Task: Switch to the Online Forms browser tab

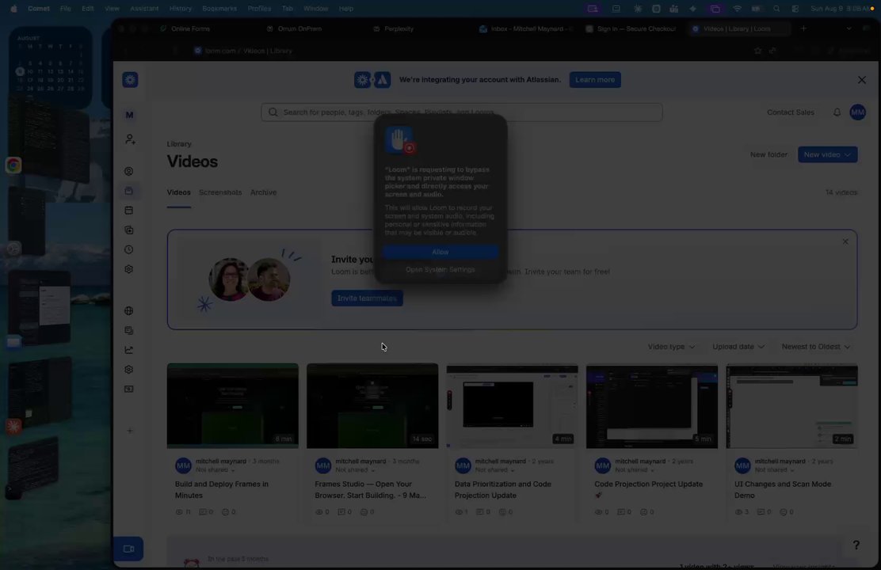Action: 190,28
